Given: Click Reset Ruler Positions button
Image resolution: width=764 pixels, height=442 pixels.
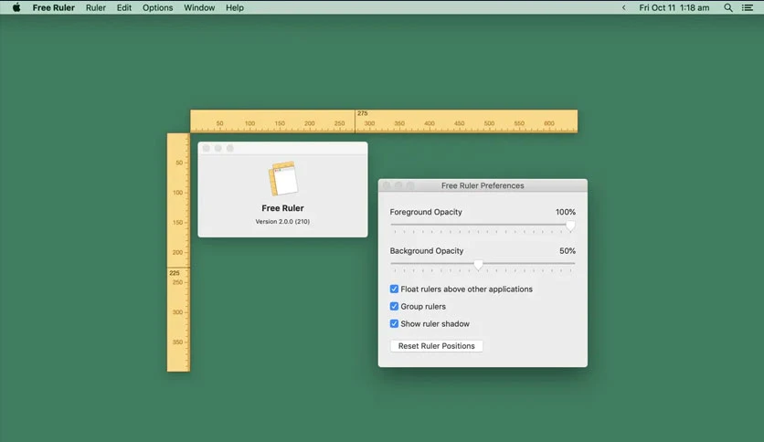Looking at the screenshot, I should click(x=437, y=345).
